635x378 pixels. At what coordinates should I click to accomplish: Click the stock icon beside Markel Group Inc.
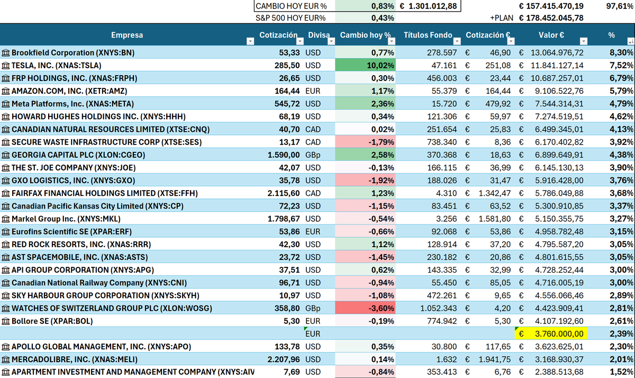click(x=6, y=219)
